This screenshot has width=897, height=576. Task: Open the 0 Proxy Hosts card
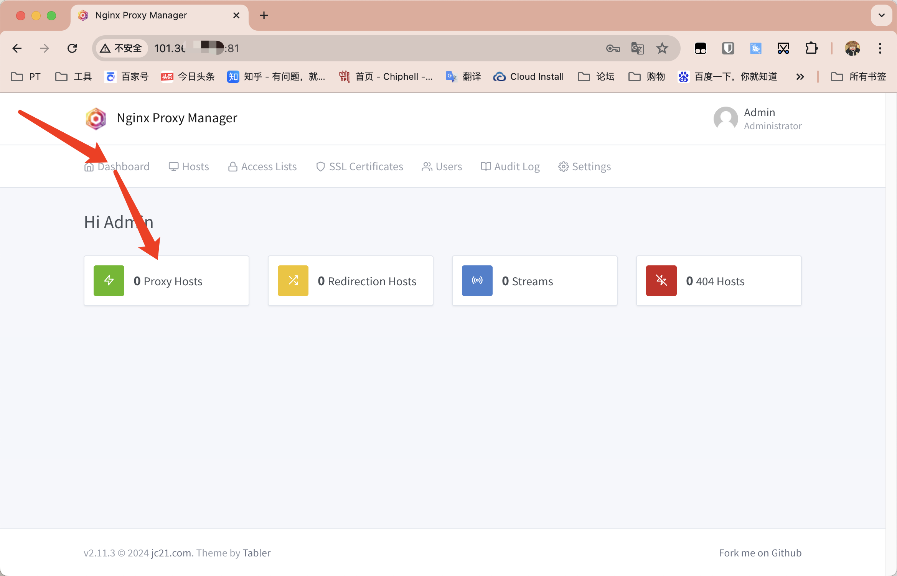click(x=167, y=281)
